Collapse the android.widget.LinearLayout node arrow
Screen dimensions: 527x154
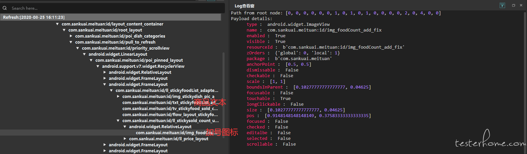[85, 54]
